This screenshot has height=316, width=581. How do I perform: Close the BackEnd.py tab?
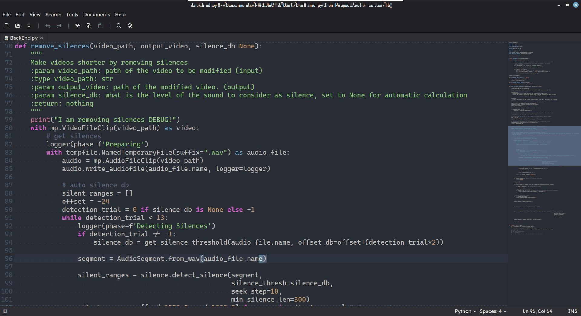coord(41,38)
